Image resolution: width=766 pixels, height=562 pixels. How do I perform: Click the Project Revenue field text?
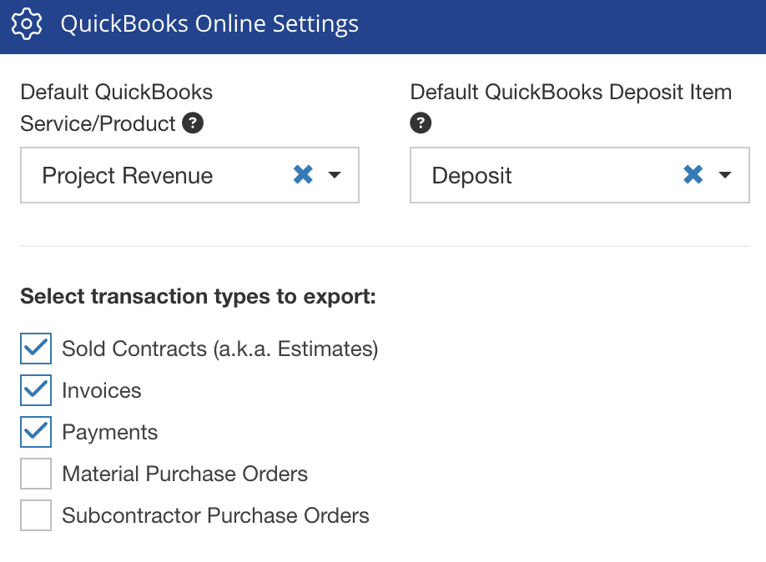[128, 176]
